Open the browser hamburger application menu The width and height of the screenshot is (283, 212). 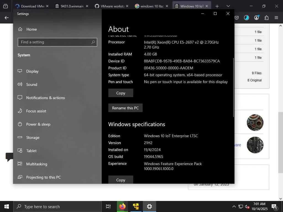coord(276,18)
